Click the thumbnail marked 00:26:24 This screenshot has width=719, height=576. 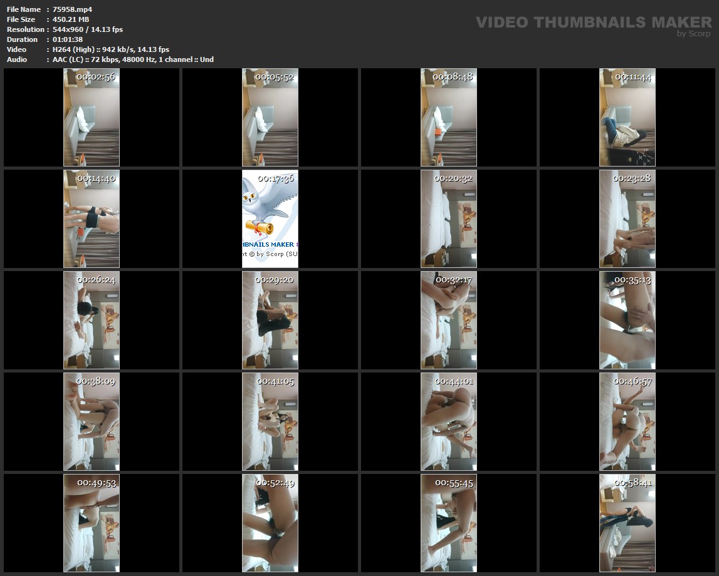[92, 320]
